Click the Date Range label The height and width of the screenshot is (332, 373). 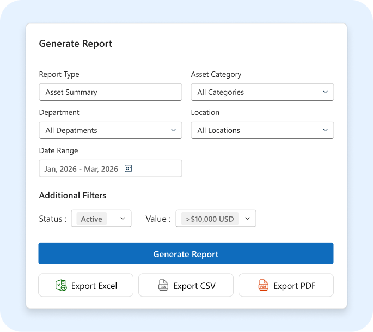(x=58, y=150)
